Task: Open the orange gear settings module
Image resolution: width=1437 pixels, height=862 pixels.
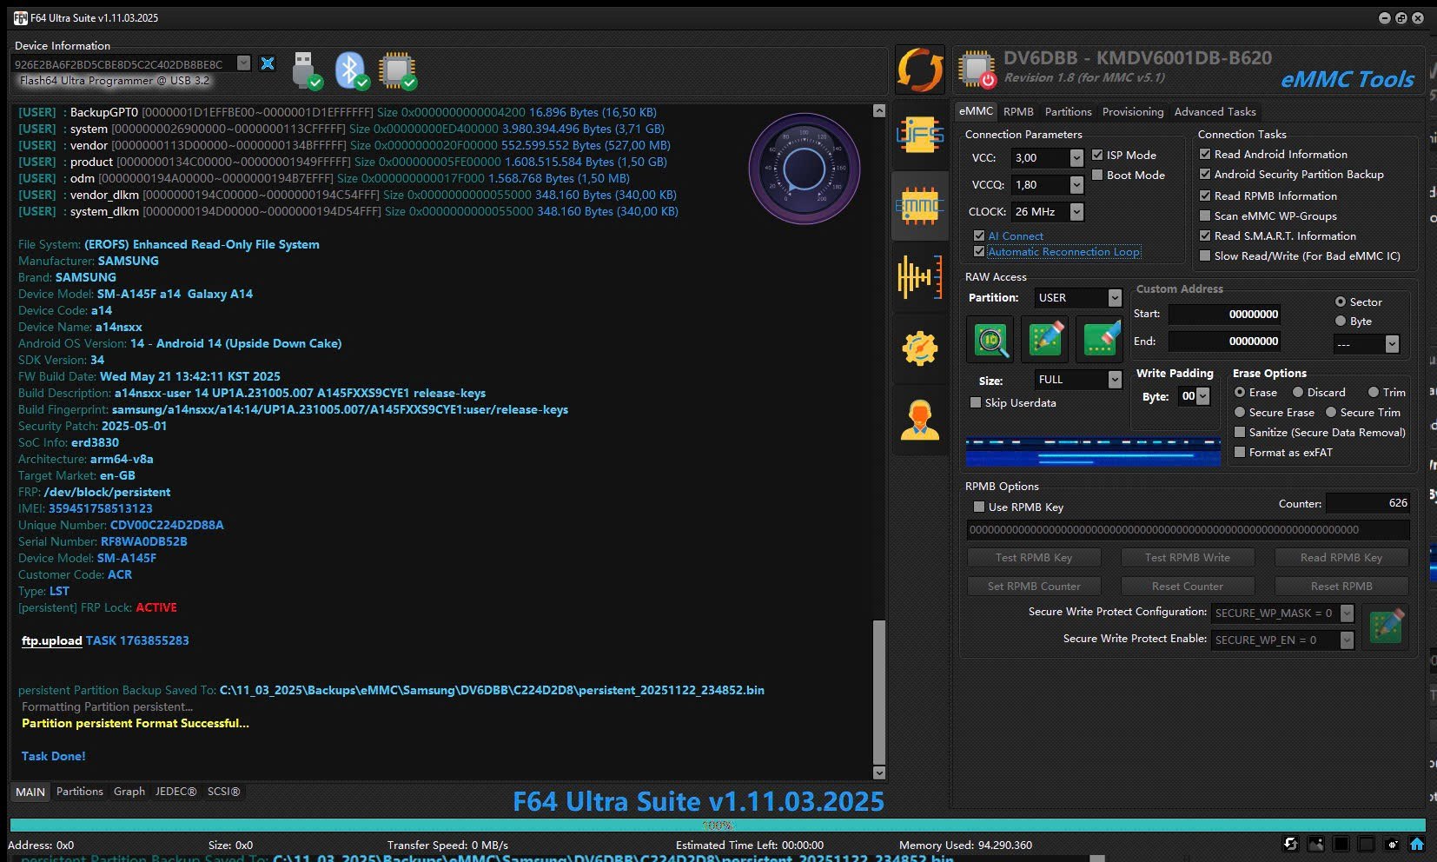Action: (920, 348)
